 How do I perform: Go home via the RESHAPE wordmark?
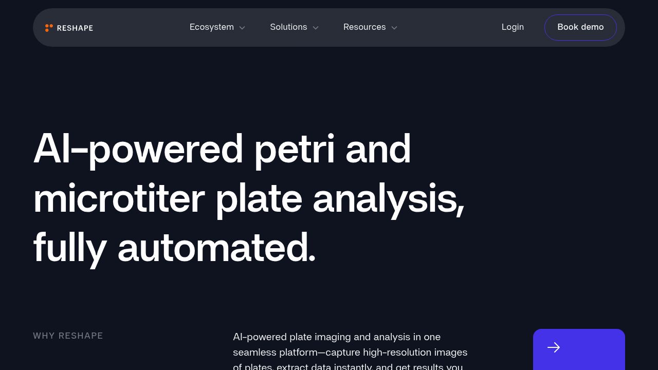(x=75, y=28)
